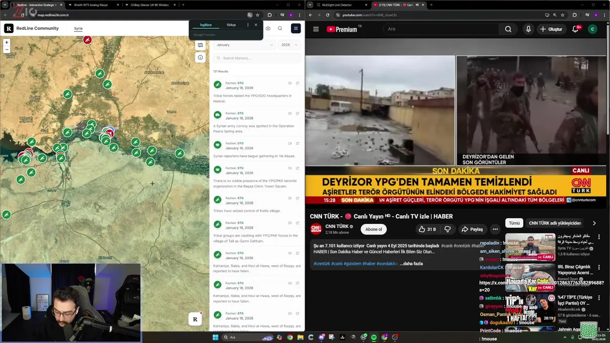
Task: Open the Syria TV live video thumbnail
Action: coord(530,247)
